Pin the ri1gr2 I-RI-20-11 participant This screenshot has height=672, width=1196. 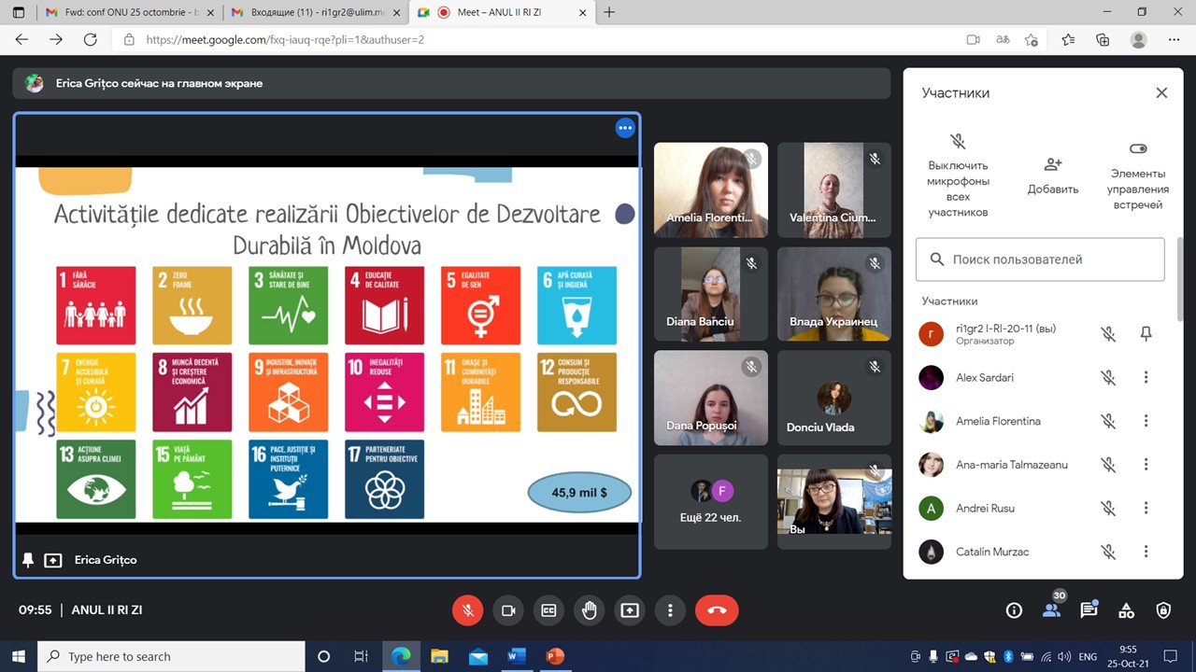[1146, 333]
